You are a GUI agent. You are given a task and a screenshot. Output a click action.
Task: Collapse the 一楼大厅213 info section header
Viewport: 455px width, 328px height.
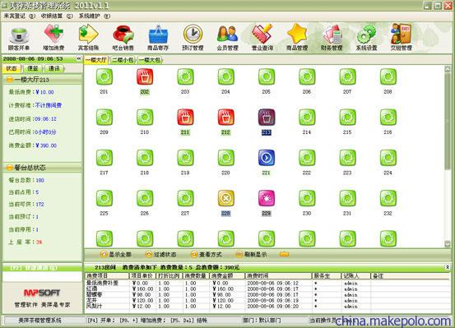(42, 79)
